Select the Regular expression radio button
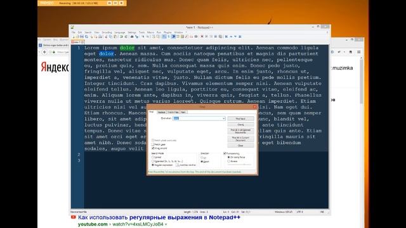This screenshot has height=228, width=406. (153, 165)
